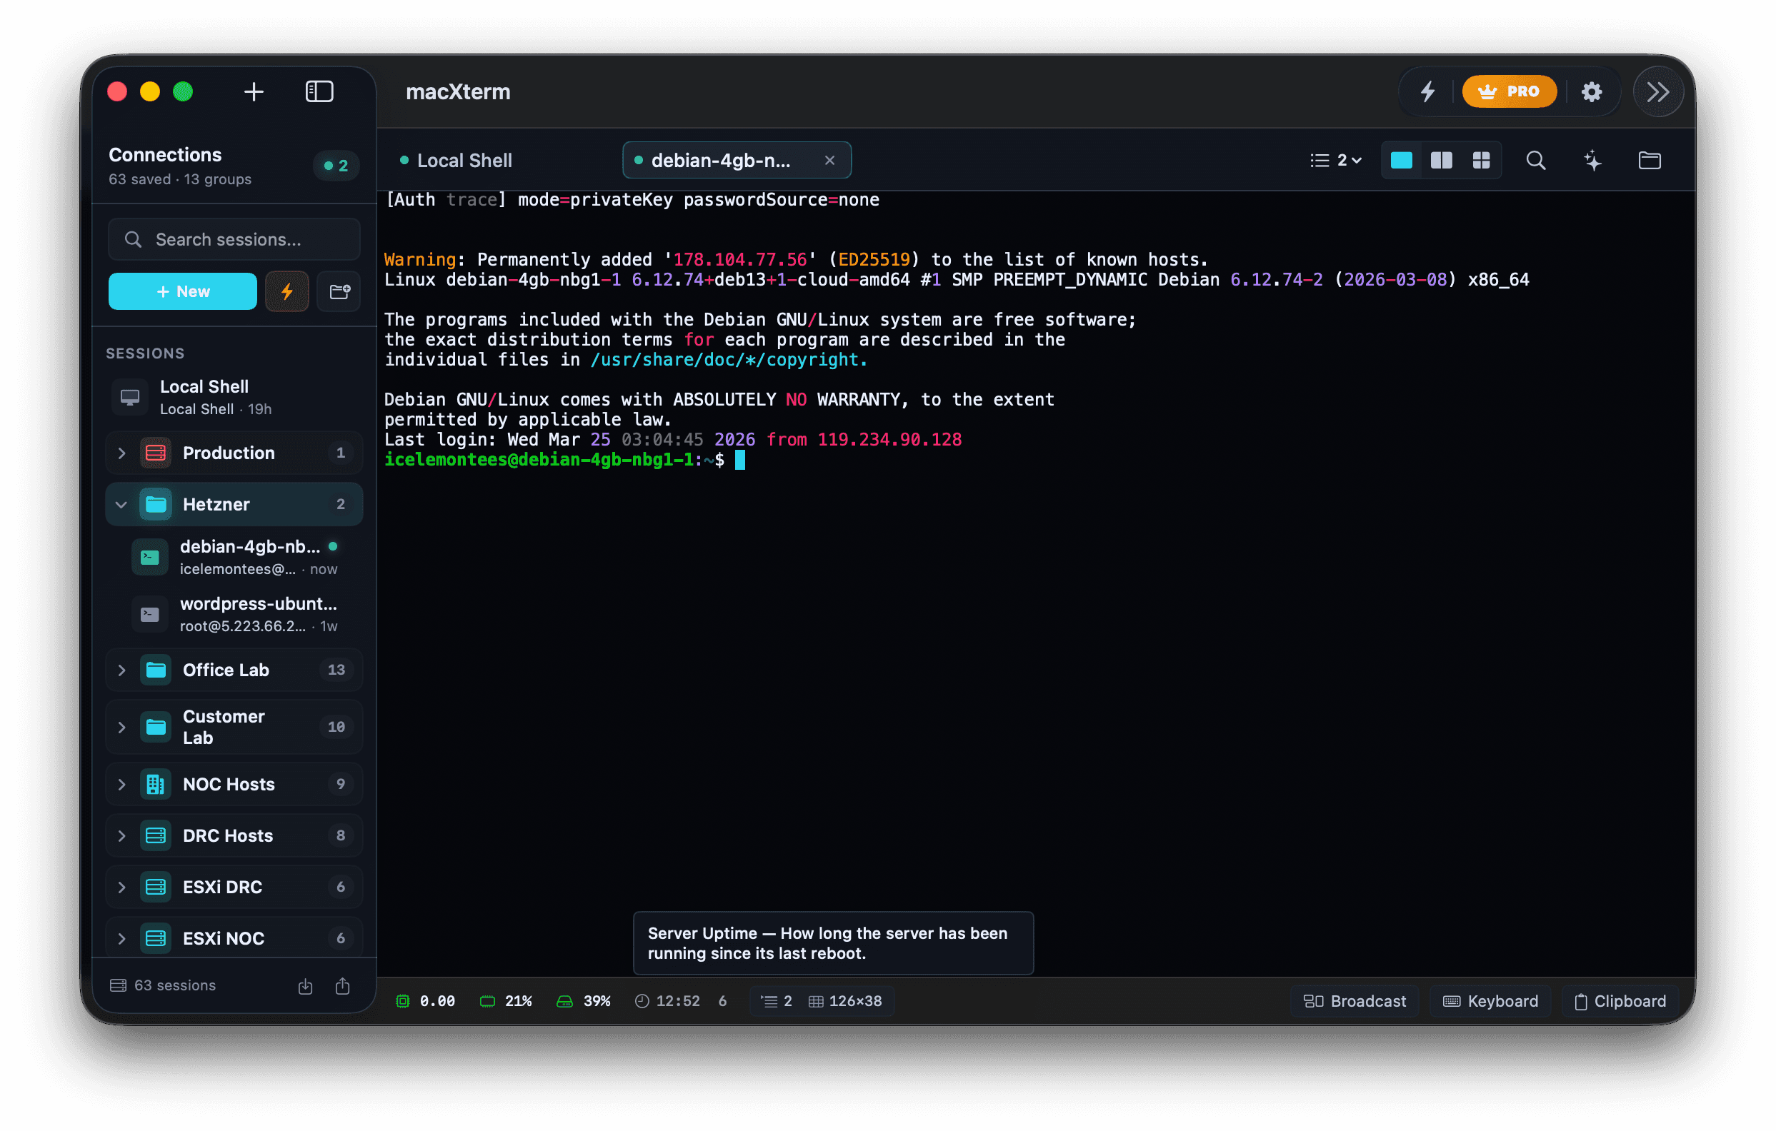
Task: Expand the Production group
Action: click(234, 453)
